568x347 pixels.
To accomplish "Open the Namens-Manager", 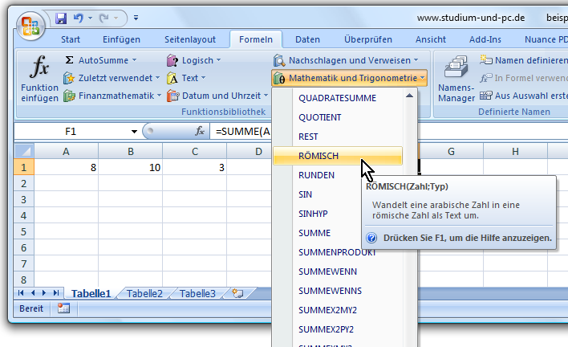I will click(456, 78).
